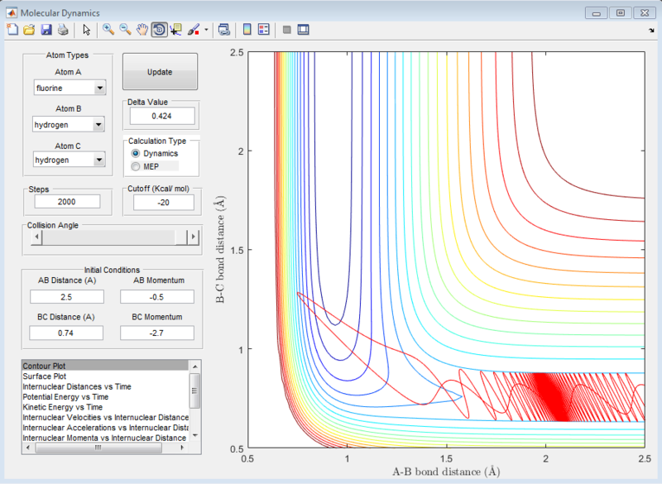Select Internuclear Momenta vs Internuclear Distance

click(105, 438)
